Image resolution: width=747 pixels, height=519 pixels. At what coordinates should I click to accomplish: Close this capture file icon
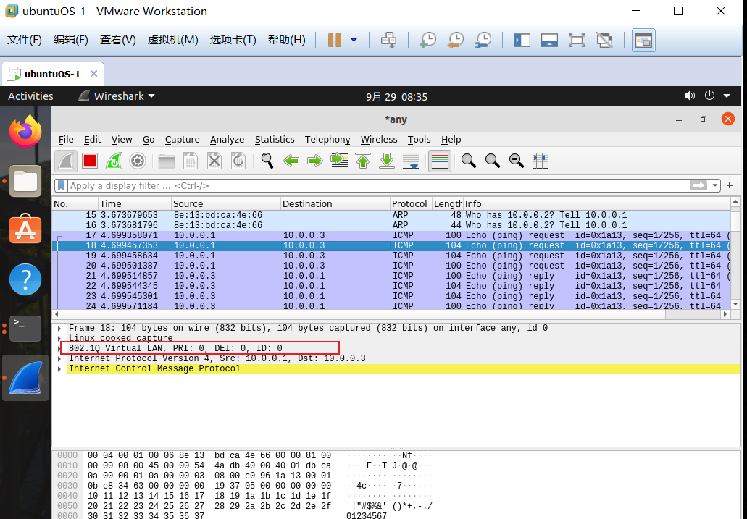(214, 161)
